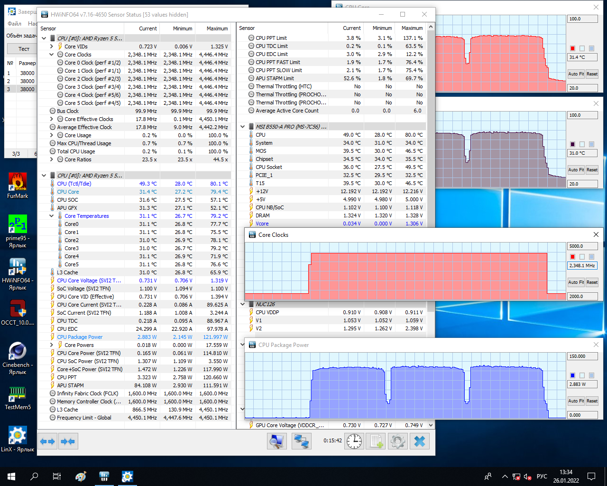The image size is (607, 486).
Task: Open the notification center icon
Action: click(x=591, y=477)
